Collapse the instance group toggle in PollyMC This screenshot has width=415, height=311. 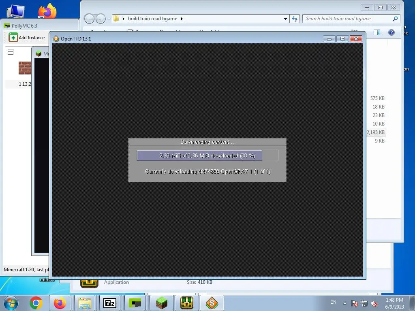(x=11, y=52)
